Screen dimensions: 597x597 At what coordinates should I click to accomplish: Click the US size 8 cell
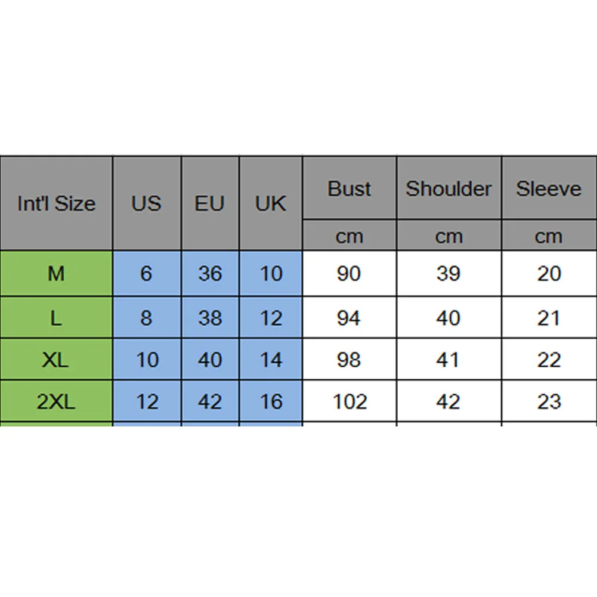coord(147,317)
